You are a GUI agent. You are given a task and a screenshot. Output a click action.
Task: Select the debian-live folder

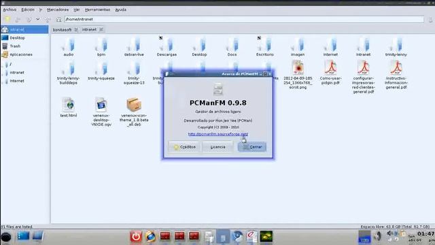click(x=134, y=47)
